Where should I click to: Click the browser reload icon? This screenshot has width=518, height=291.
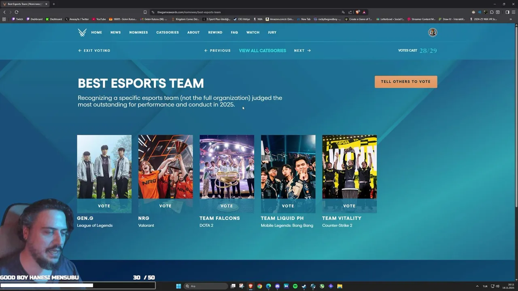[17, 12]
